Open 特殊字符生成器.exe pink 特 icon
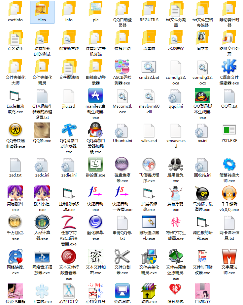The height and width of the screenshot is (305, 243). 176,222
